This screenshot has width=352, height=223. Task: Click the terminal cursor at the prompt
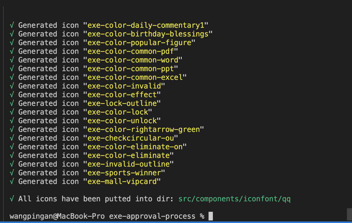pyautogui.click(x=211, y=216)
